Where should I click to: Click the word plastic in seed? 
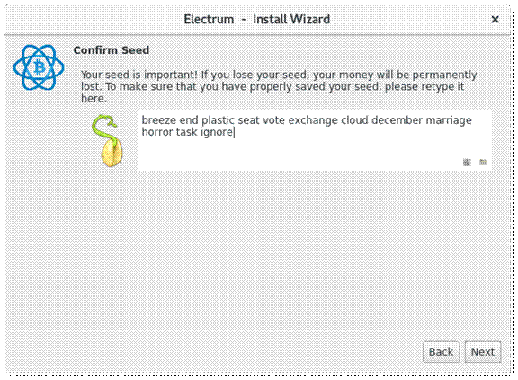point(218,120)
